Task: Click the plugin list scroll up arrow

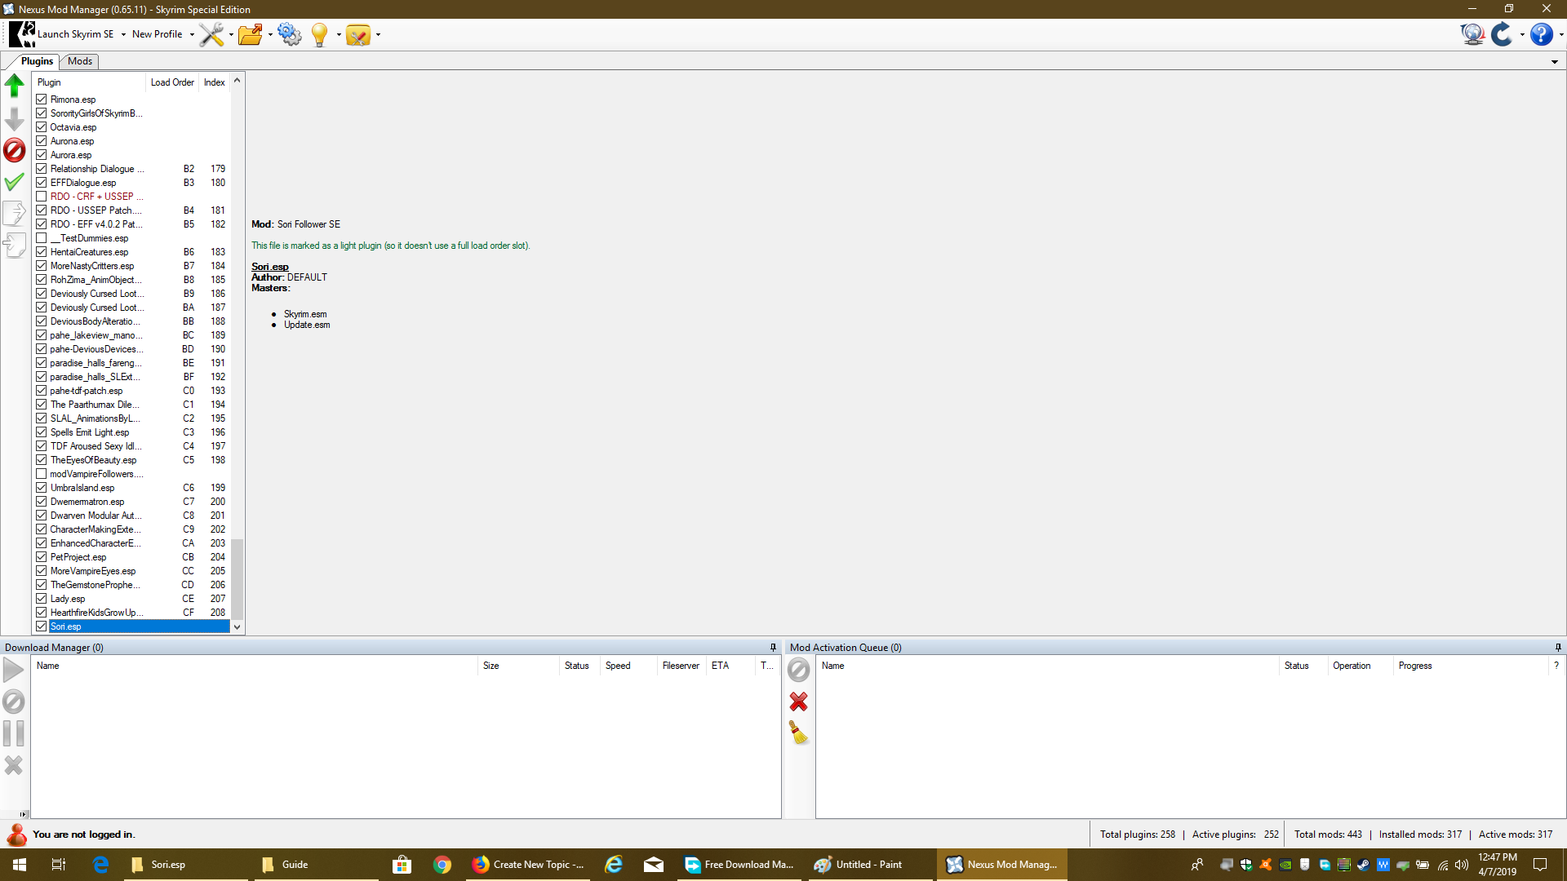Action: [x=237, y=81]
